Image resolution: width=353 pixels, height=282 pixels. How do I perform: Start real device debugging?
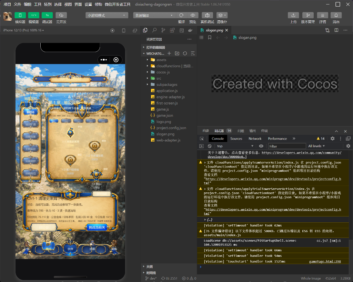[207, 15]
